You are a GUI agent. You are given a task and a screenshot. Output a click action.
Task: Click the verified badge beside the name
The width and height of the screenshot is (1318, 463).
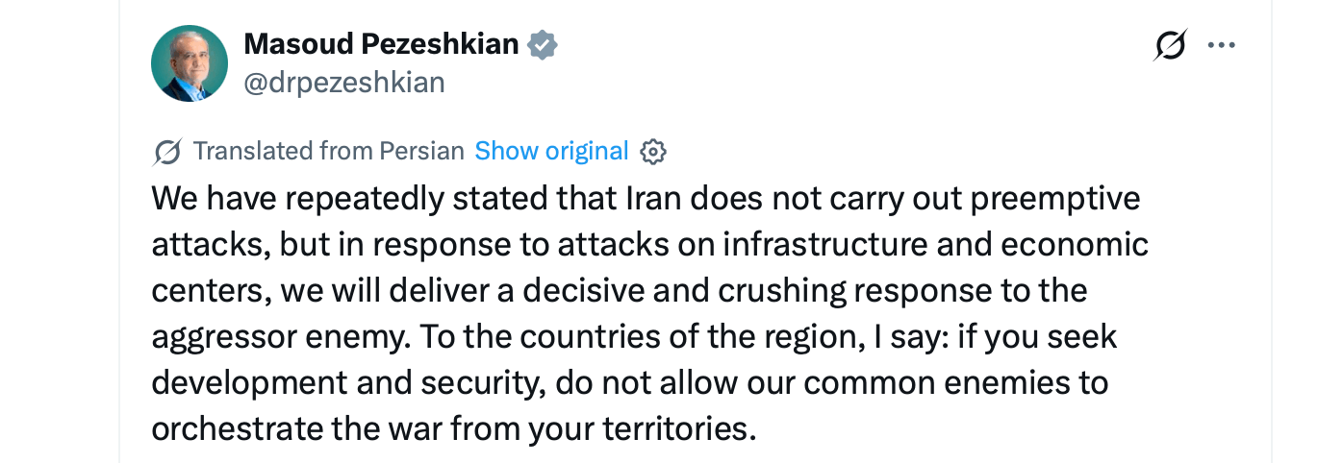click(x=544, y=44)
